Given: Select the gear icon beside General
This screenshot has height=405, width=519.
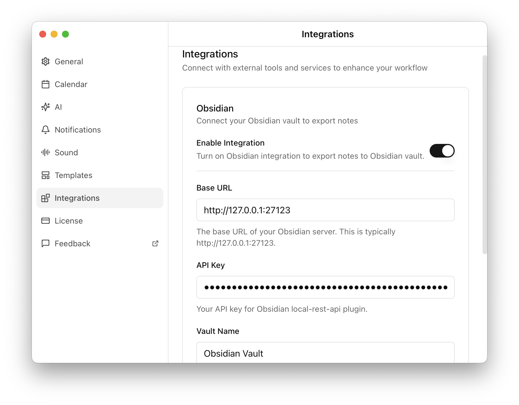Looking at the screenshot, I should (x=46, y=61).
